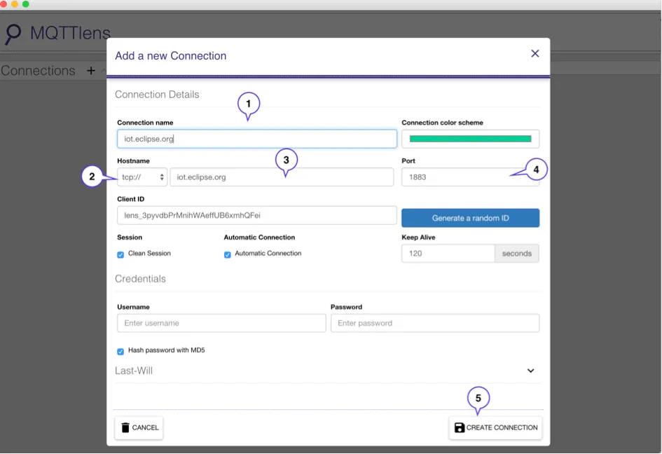Click the CREATE CONNECTION button label

click(x=502, y=428)
